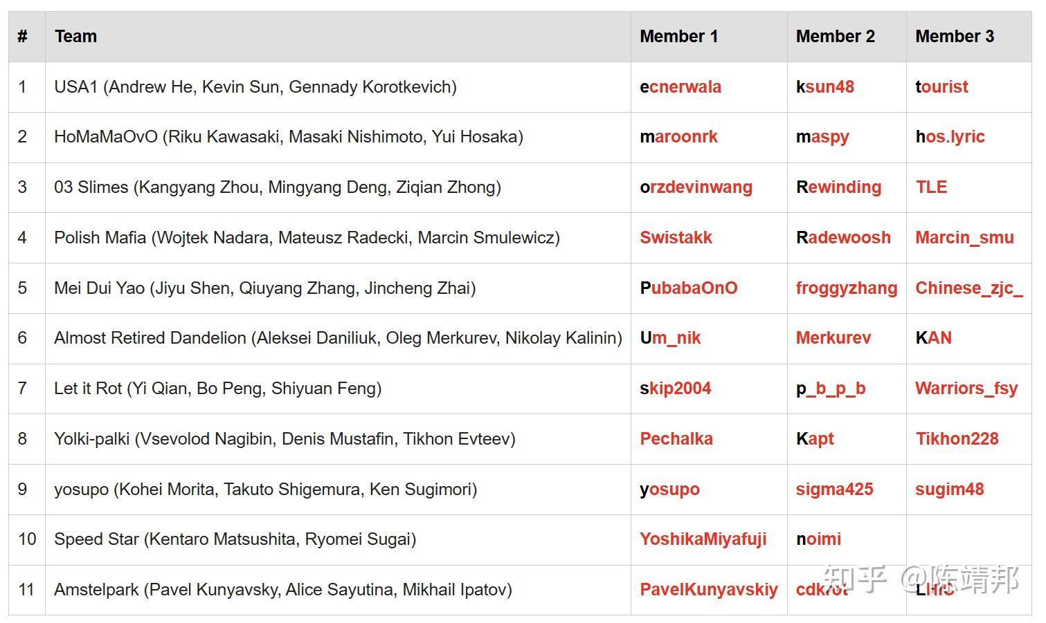Open ksun48 user profile
The image size is (1046, 623).
click(x=824, y=87)
